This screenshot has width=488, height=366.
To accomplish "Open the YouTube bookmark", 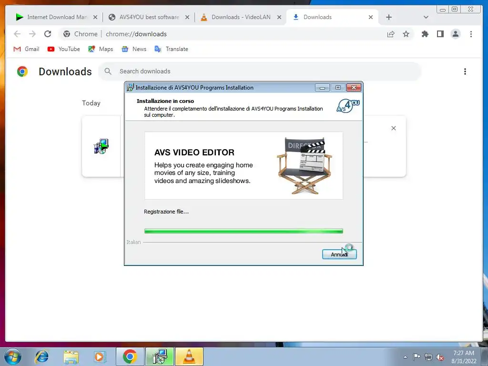I will (64, 49).
